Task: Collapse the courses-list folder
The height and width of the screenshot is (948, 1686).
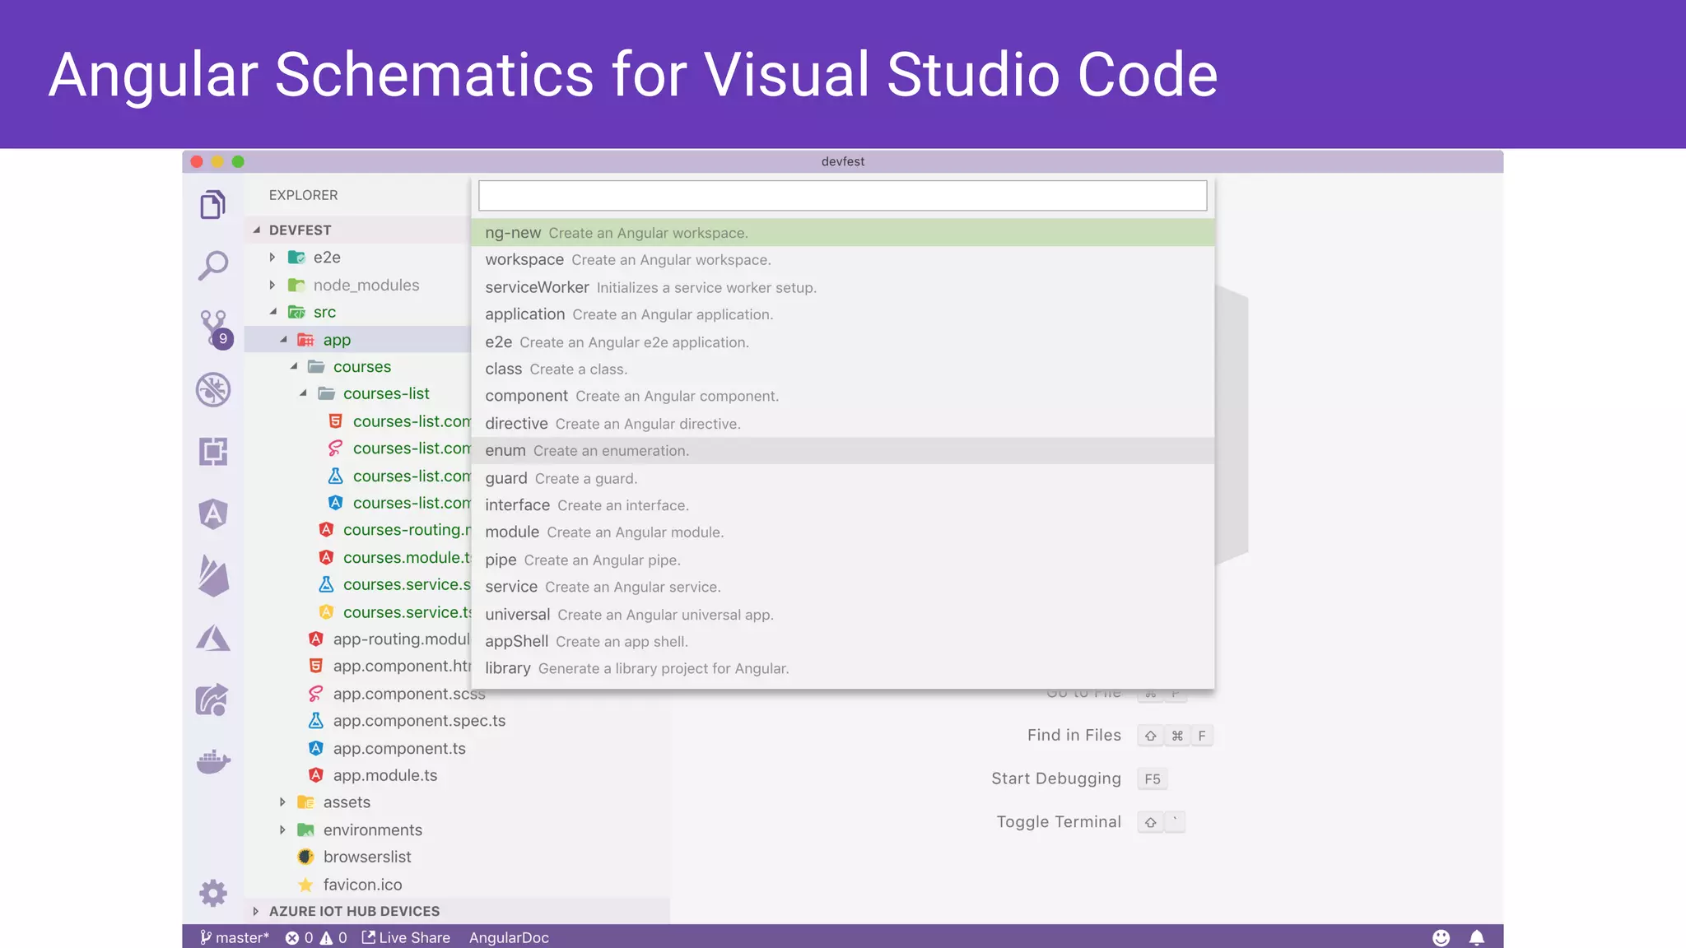Action: pos(303,394)
